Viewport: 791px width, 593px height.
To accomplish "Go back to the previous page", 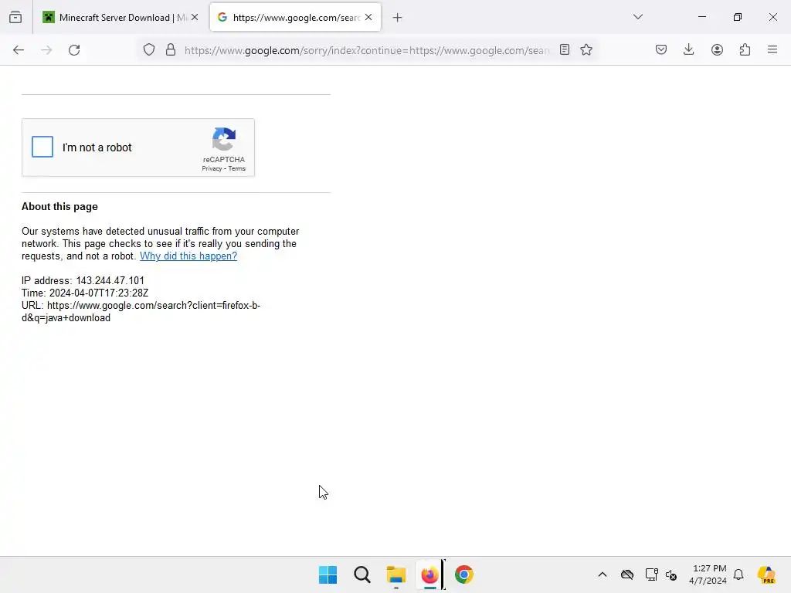I will tap(19, 50).
